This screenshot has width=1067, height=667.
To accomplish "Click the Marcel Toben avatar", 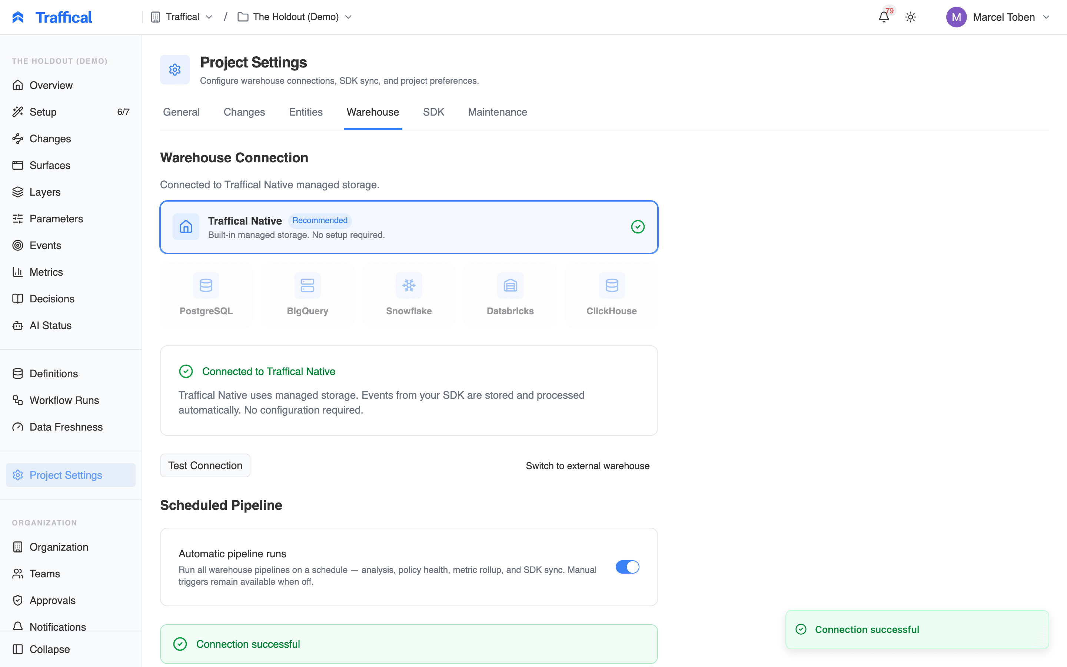I will [x=956, y=17].
